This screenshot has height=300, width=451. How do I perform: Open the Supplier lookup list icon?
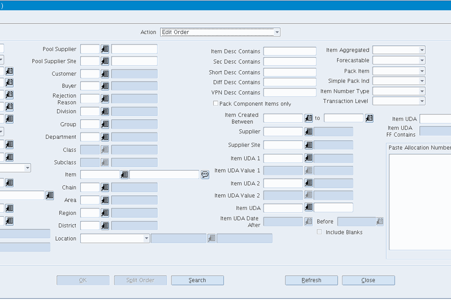(x=309, y=132)
